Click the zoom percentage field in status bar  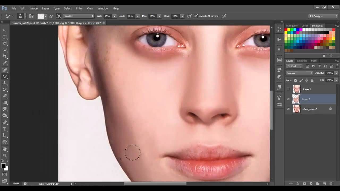(16, 184)
